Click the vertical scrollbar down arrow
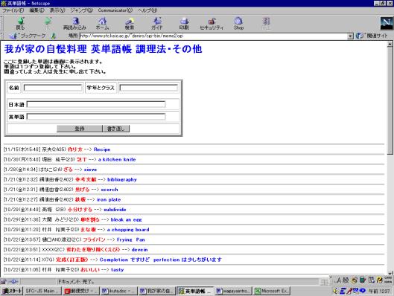 [390, 273]
